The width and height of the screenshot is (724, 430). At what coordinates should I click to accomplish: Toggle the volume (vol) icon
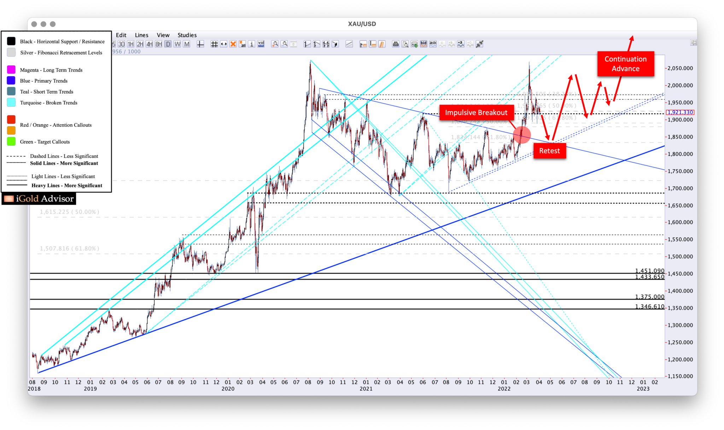(x=261, y=44)
